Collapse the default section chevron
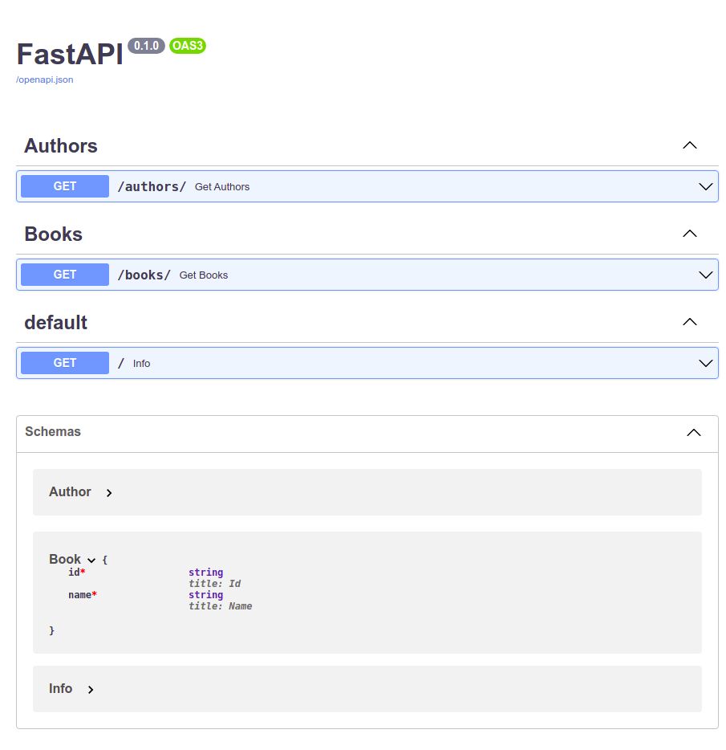 (x=689, y=322)
